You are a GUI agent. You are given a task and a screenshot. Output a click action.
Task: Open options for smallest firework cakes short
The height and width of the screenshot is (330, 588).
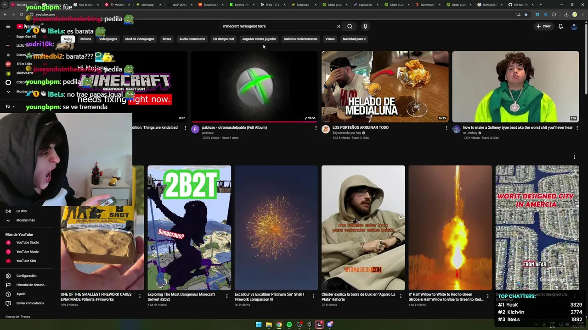140,296
